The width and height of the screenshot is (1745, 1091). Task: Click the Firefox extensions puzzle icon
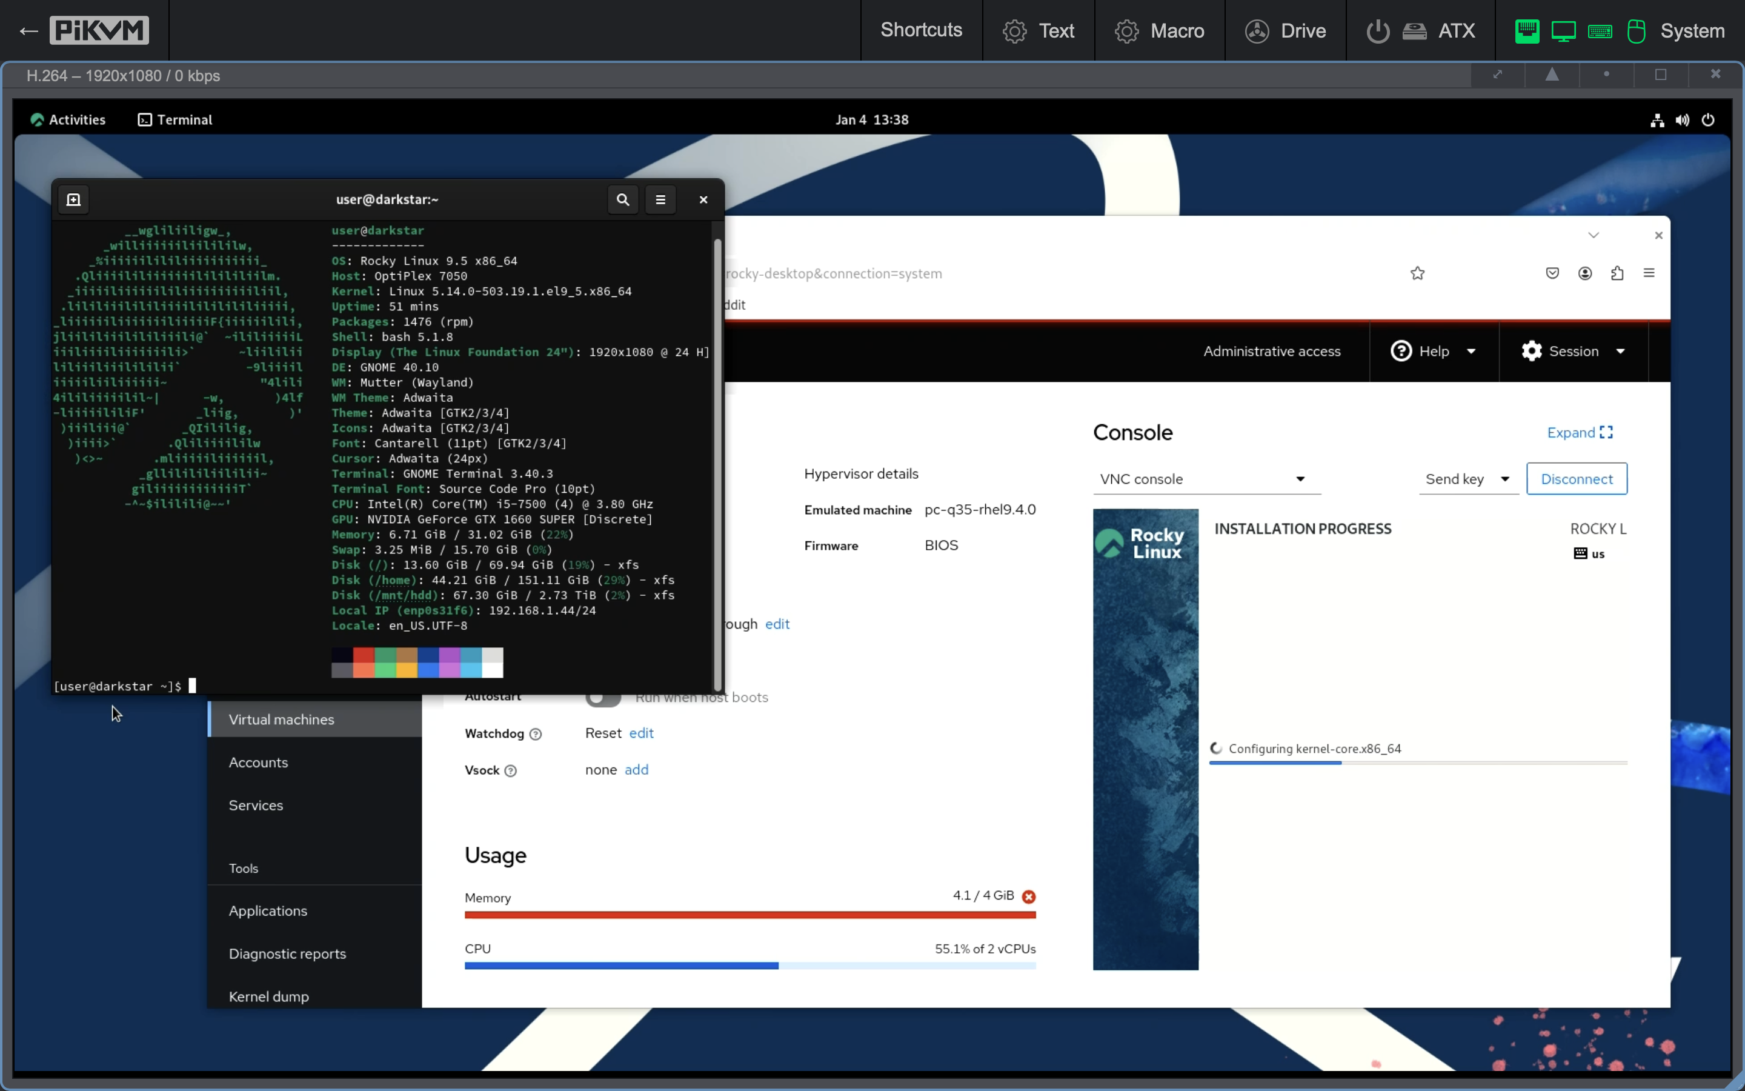[x=1617, y=273]
